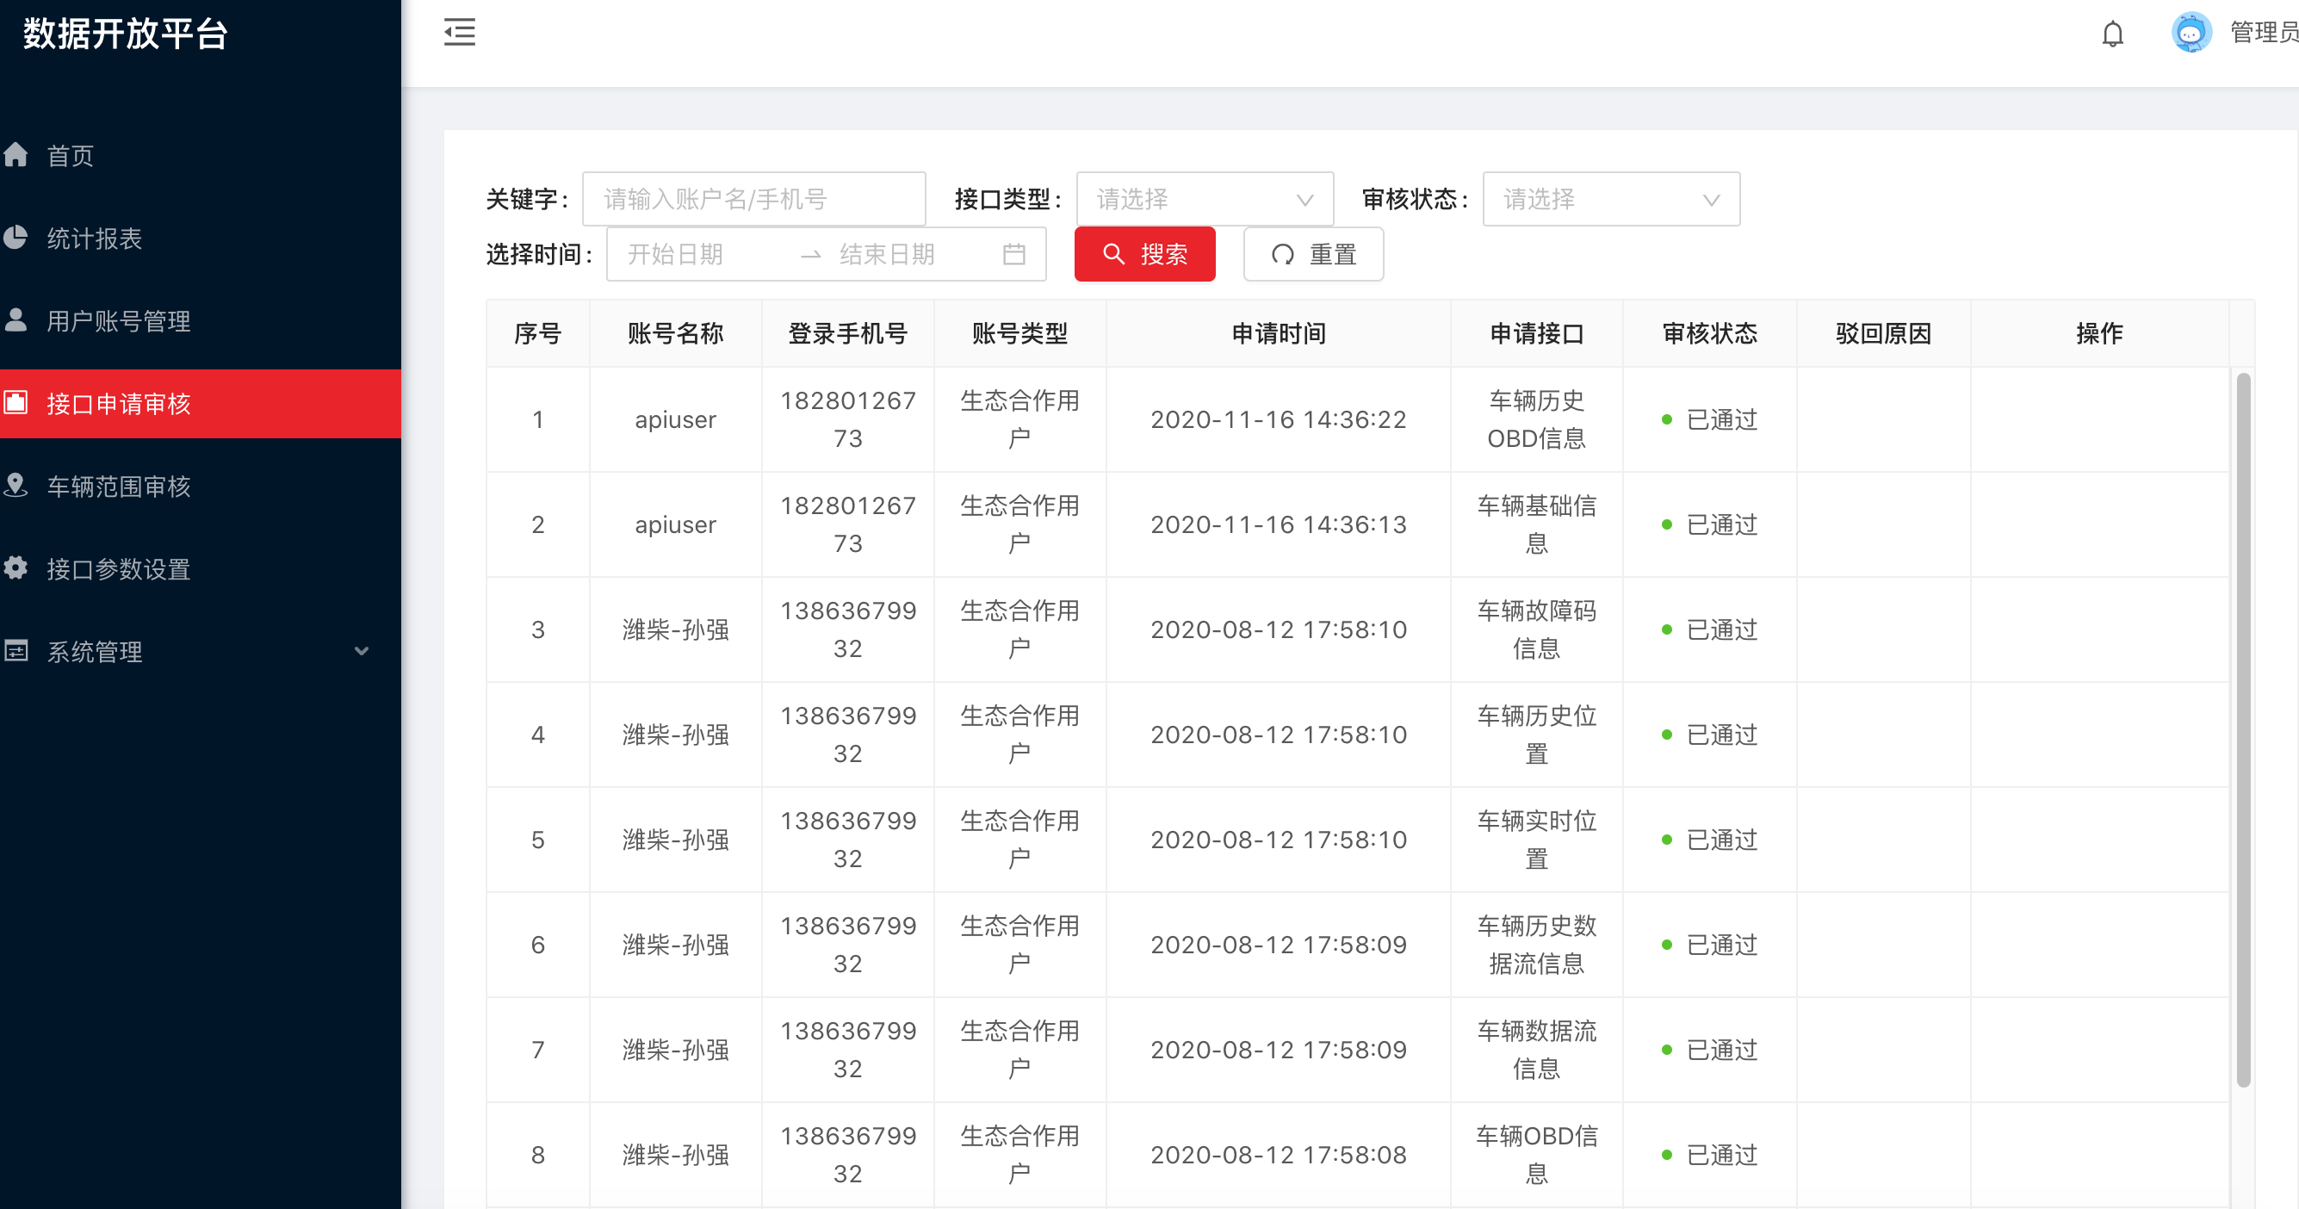Click the pie chart icon for 统计报表
This screenshot has height=1209, width=2299.
tap(16, 239)
